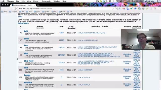Screen dimensions: 161x90
Task: Open the Overview link in Zbb row
Action: coord(127,54)
